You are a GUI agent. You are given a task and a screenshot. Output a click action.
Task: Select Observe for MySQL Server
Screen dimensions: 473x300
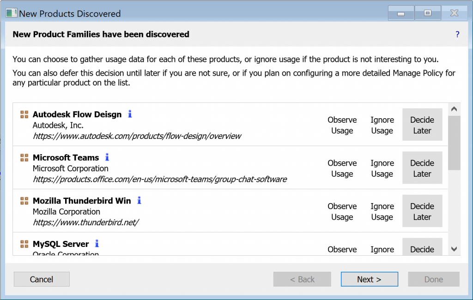(x=342, y=250)
